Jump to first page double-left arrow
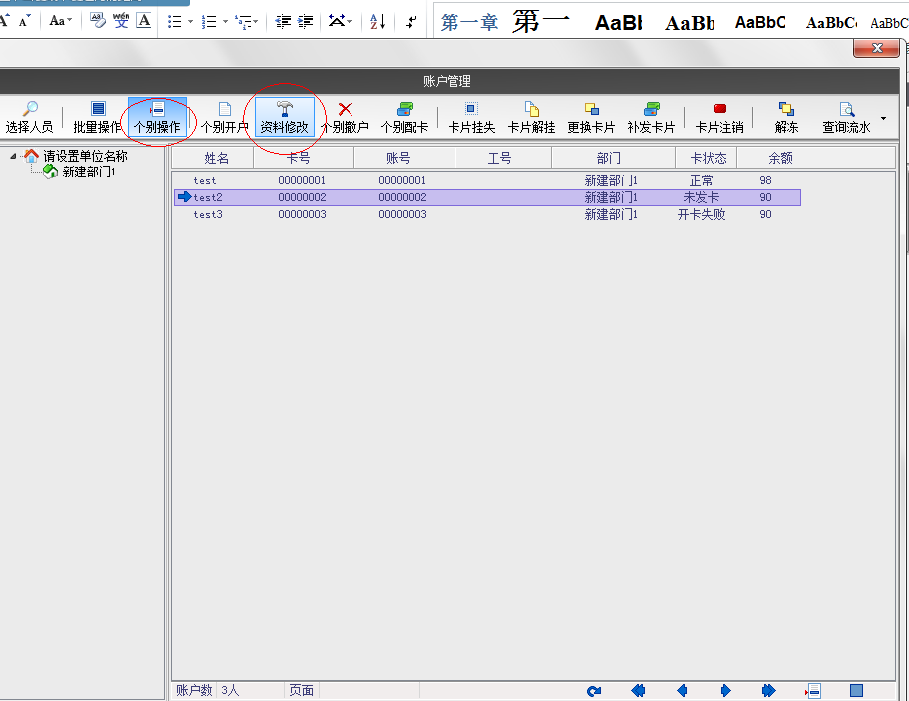 tap(638, 690)
